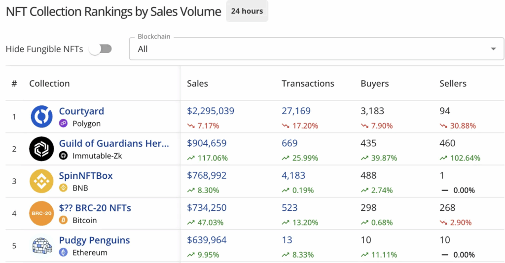Open the Courtyard collection link
The height and width of the screenshot is (263, 505).
point(81,111)
